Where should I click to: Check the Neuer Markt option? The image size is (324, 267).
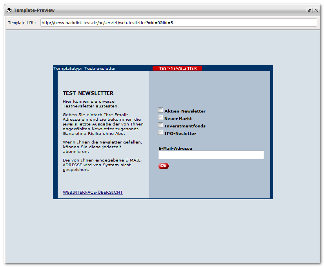[160, 118]
